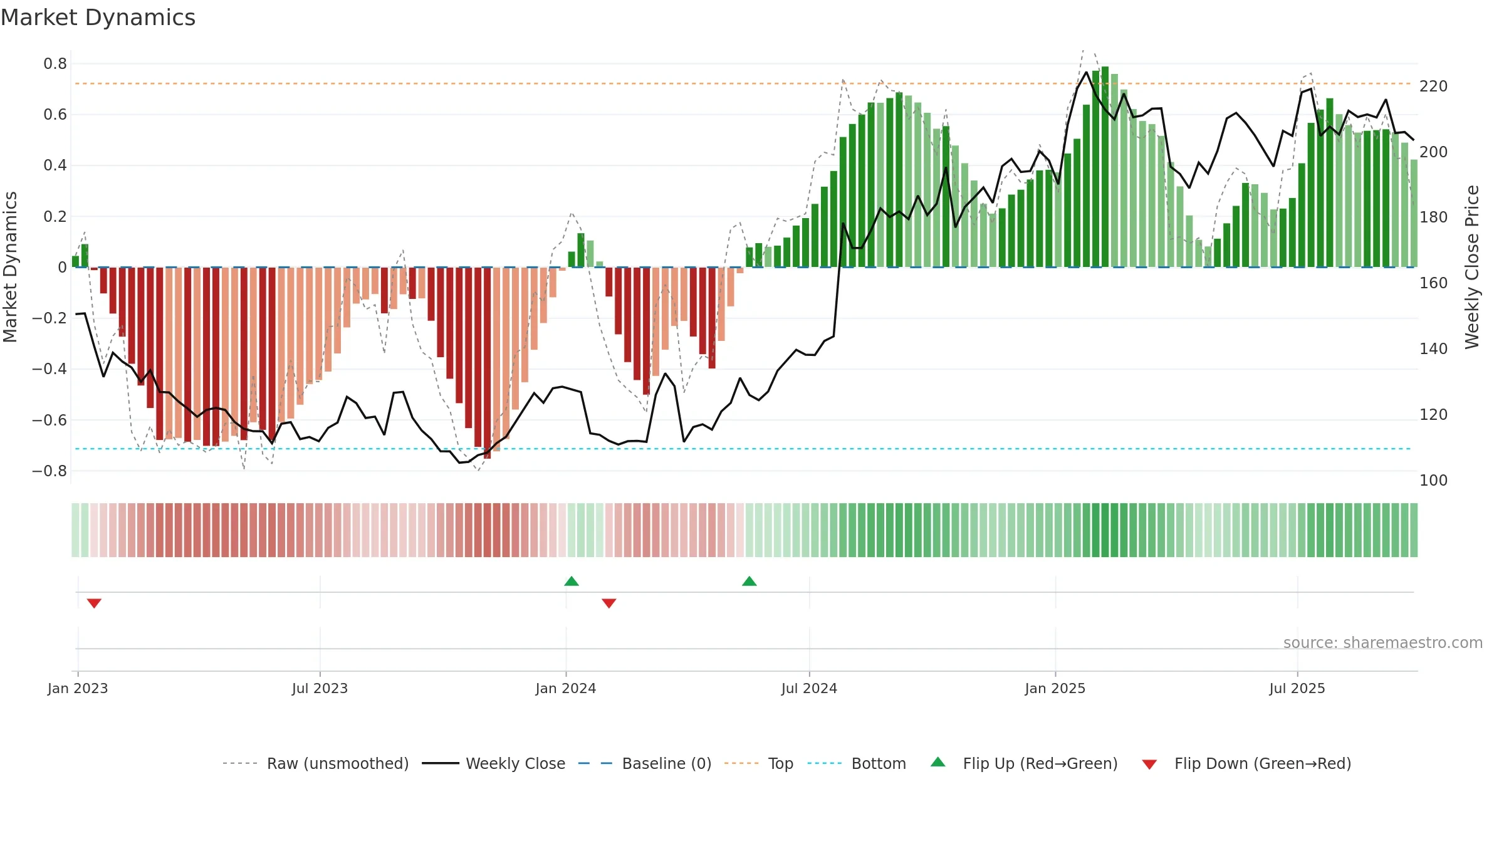This screenshot has height=846, width=1504.
Task: Toggle the Raw (unsmoothed) legend entry
Action: [x=316, y=763]
